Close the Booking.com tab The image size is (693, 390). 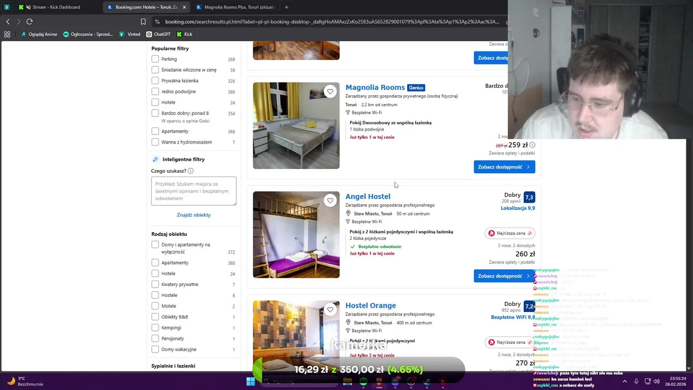coord(184,7)
